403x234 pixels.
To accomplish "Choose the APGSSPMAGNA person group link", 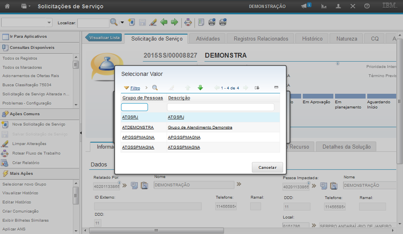I will [x=138, y=137].
